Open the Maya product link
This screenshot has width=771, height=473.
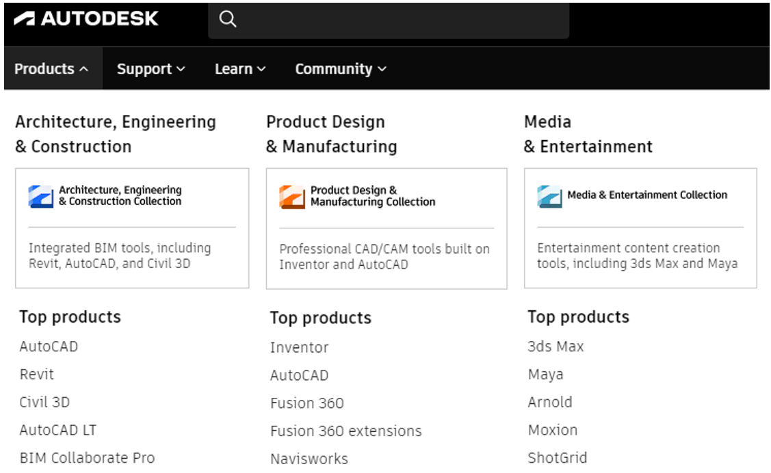click(545, 375)
